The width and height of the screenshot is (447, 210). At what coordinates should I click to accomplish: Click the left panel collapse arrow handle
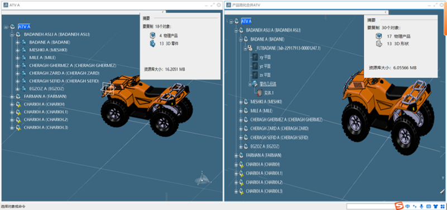[x=163, y=12]
